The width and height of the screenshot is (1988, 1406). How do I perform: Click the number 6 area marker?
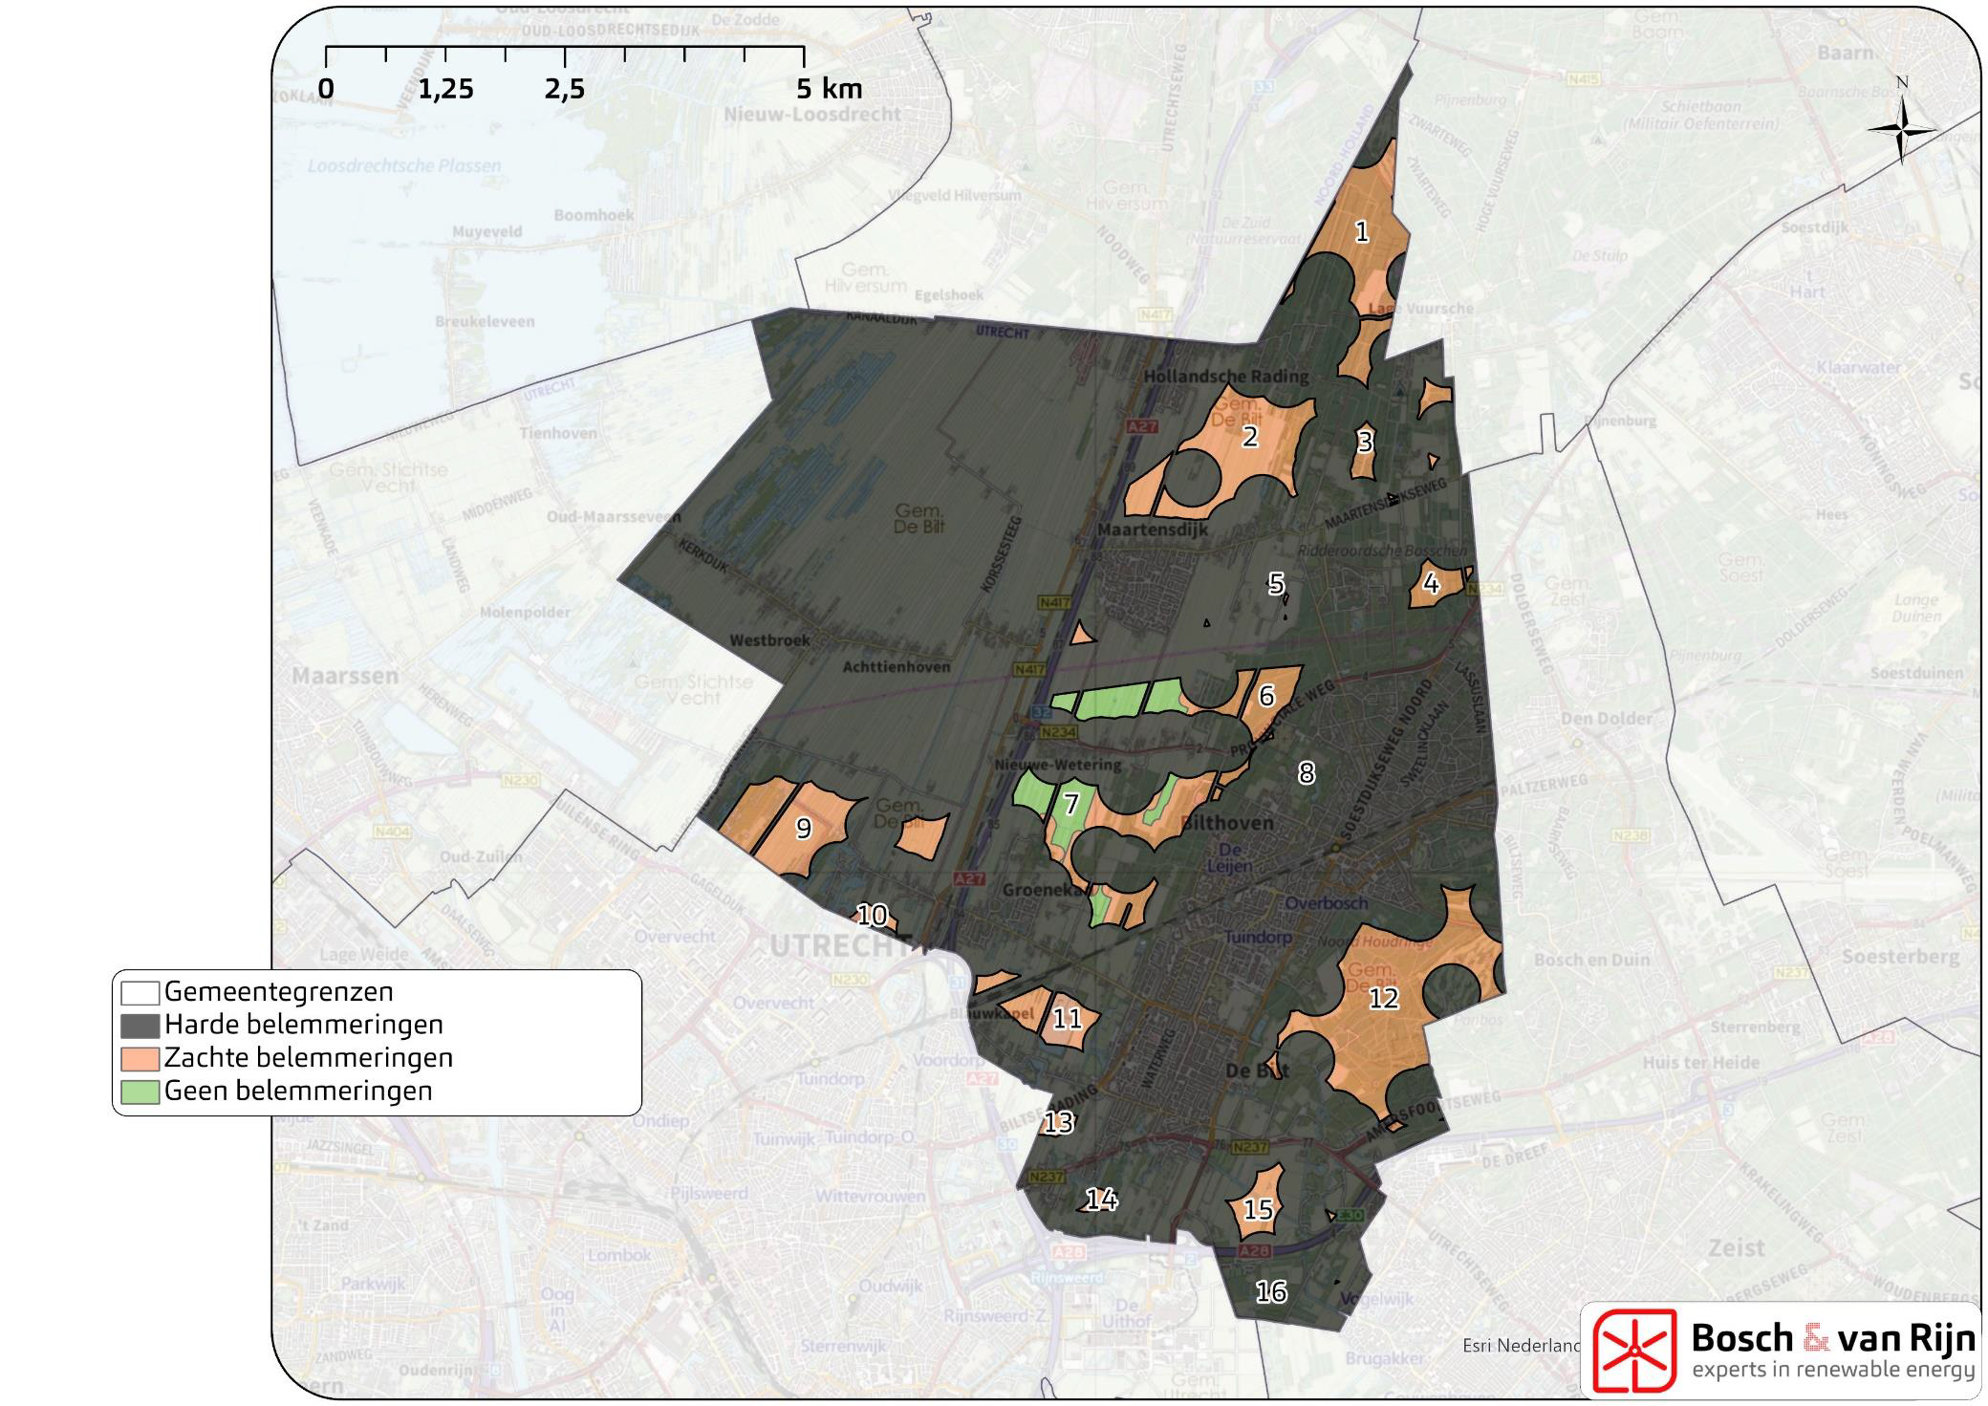click(x=1266, y=696)
